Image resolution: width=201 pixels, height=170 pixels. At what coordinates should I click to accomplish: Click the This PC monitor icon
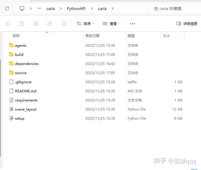[22, 9]
